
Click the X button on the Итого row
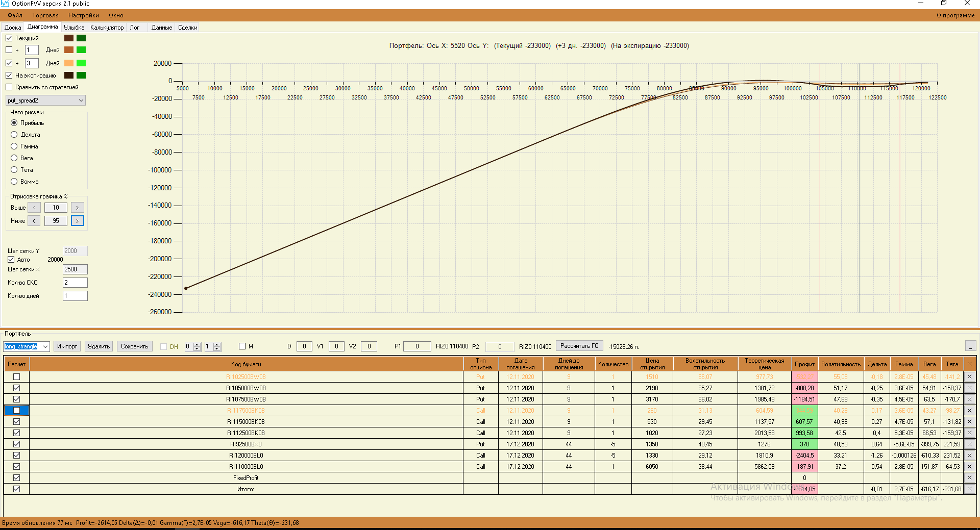pos(969,489)
